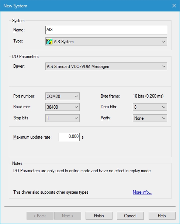Click the Driver dropdown arrow
The height and width of the screenshot is (224, 180).
(164, 67)
